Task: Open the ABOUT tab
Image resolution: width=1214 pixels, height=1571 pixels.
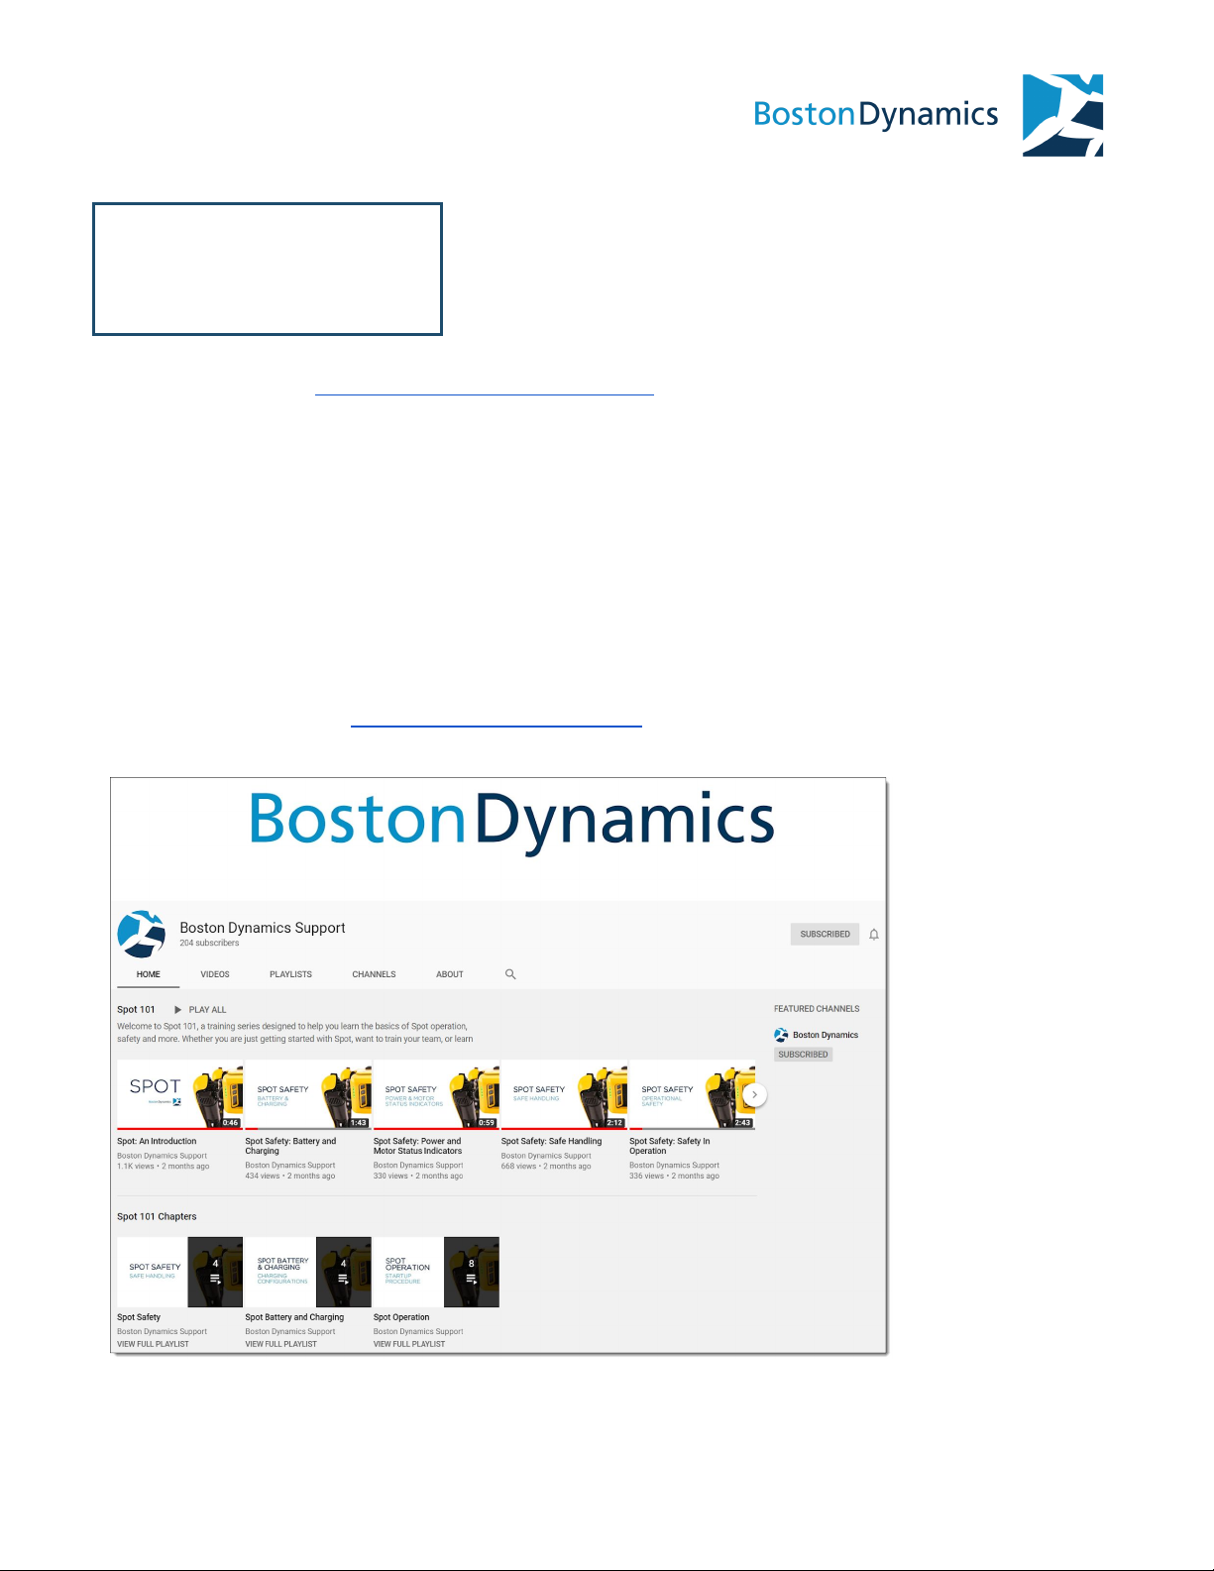Action: point(450,974)
